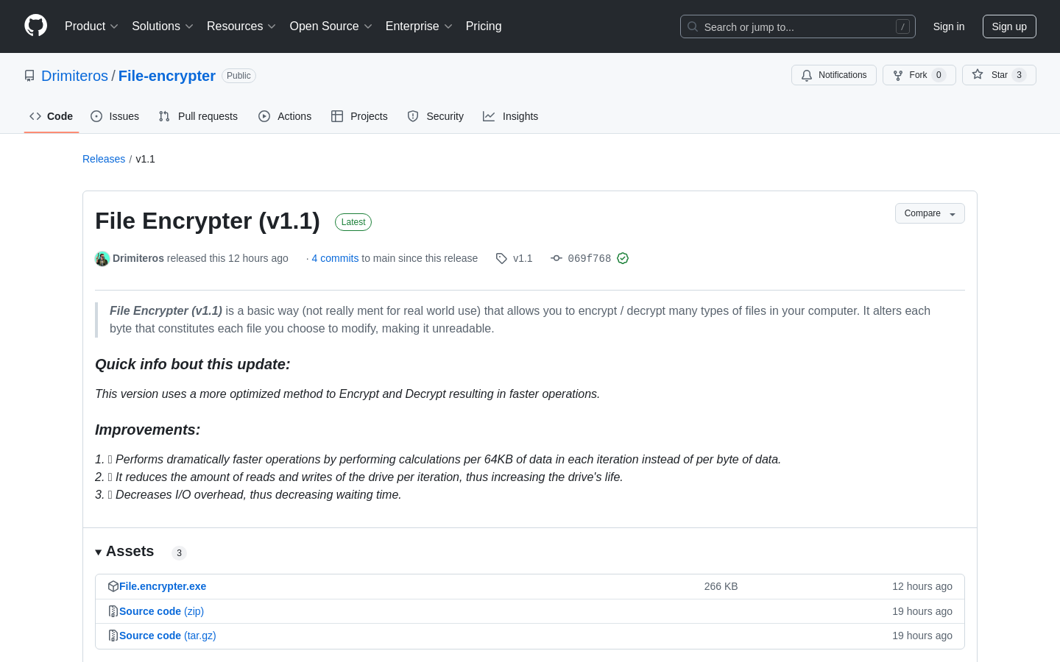Click the assets count badge

pos(179,553)
